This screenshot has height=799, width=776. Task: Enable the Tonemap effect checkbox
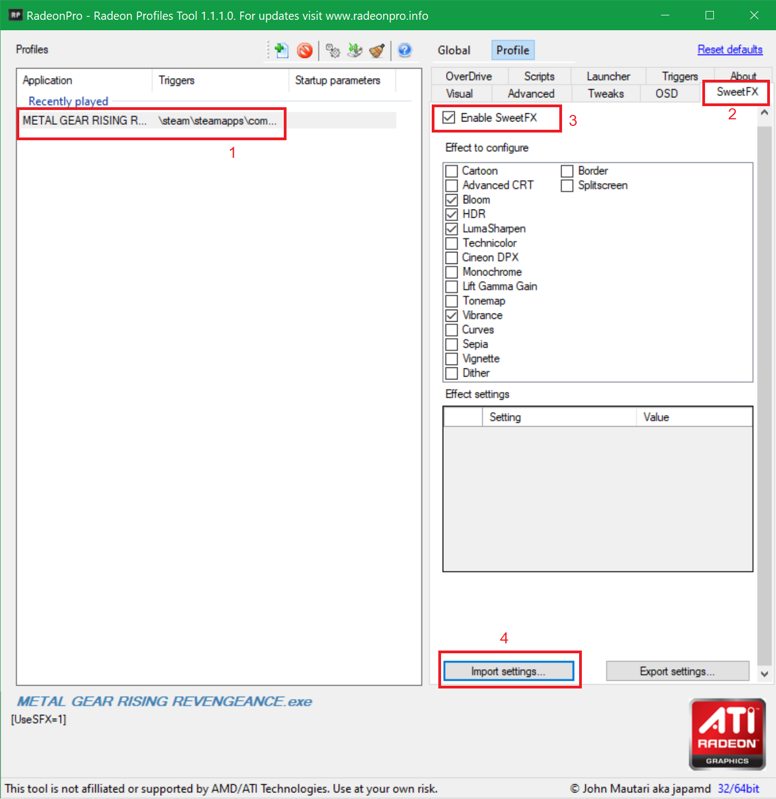[x=452, y=301]
